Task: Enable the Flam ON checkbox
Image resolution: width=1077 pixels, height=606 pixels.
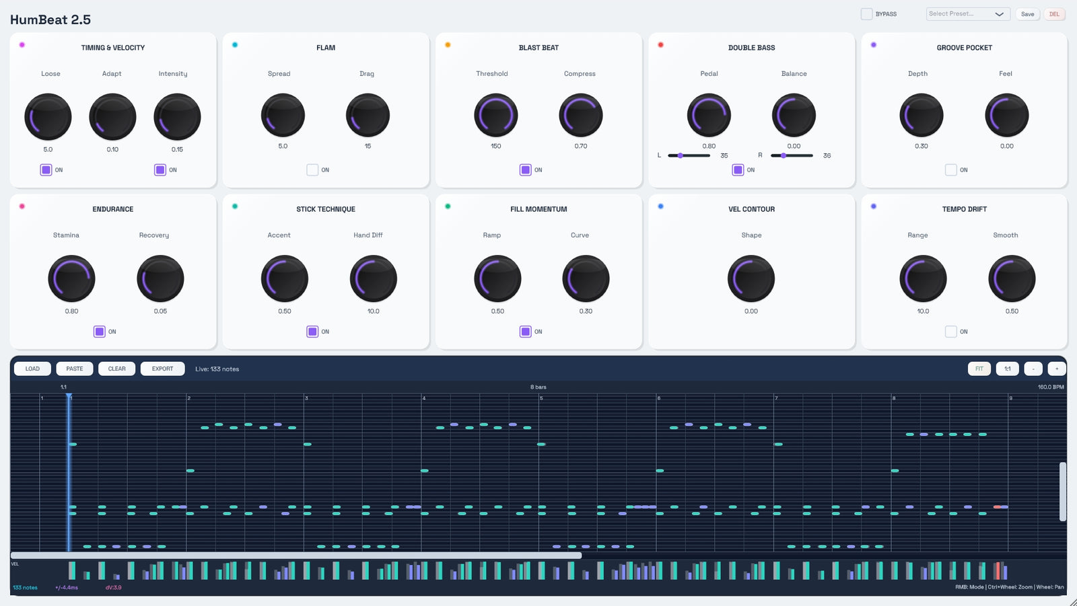Action: point(312,169)
